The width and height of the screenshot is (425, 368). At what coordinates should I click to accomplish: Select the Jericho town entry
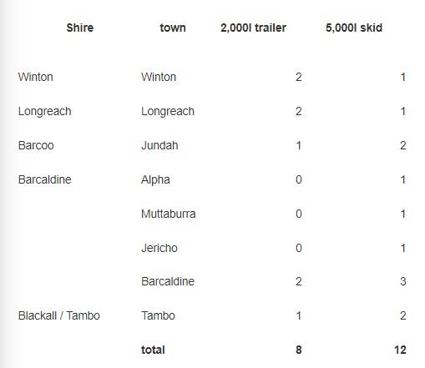[159, 248]
